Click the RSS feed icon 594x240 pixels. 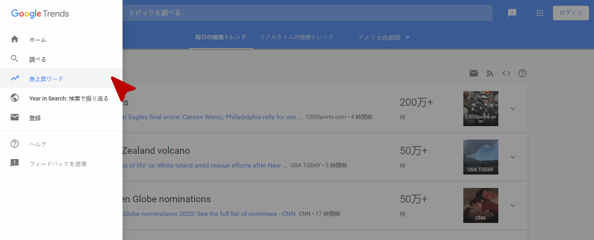(490, 74)
